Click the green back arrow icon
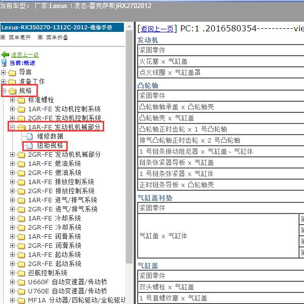The height and width of the screenshot is (304, 304). click(5, 55)
